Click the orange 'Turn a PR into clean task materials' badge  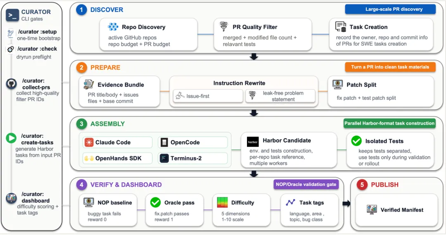[390, 67]
